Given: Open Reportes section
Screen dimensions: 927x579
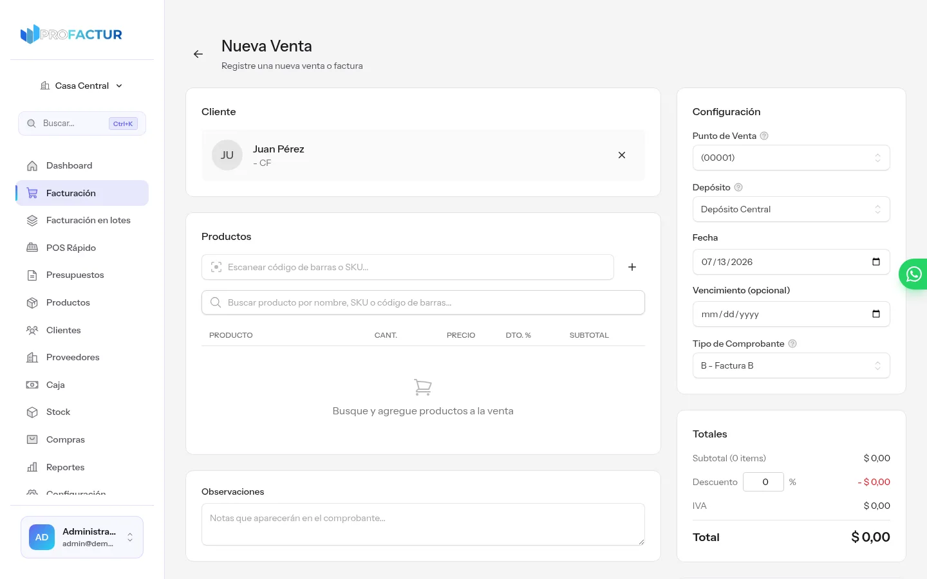Looking at the screenshot, I should (82, 467).
